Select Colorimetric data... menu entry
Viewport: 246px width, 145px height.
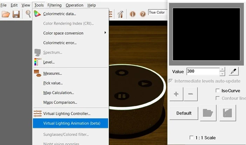pyautogui.click(x=70, y=14)
